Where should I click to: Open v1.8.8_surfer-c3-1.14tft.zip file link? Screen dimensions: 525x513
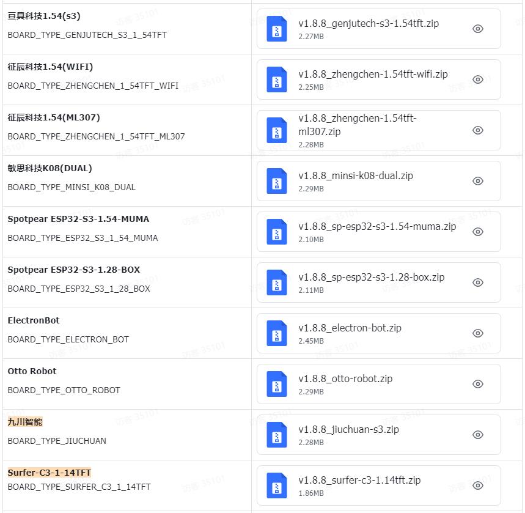pyautogui.click(x=359, y=480)
